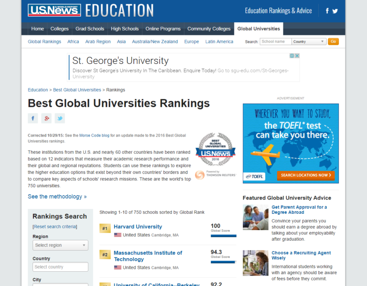Click the School name search field
The image size is (367, 286).
(276, 42)
